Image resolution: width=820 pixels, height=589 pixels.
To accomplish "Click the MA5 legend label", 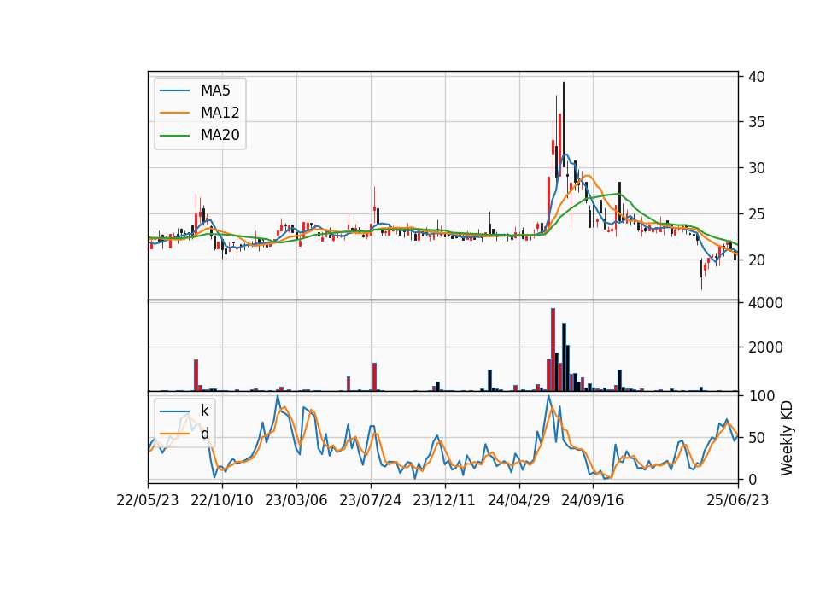I will pos(215,90).
